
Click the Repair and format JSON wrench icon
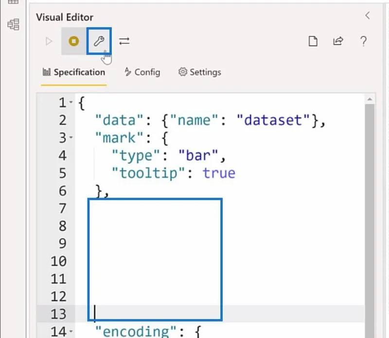(99, 41)
